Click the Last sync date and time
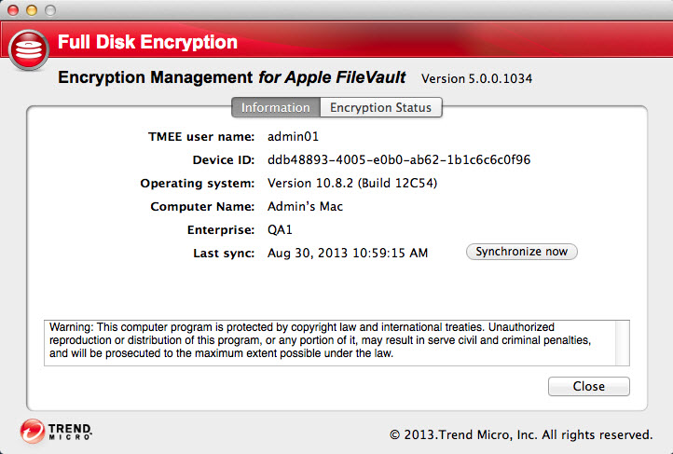 point(348,253)
